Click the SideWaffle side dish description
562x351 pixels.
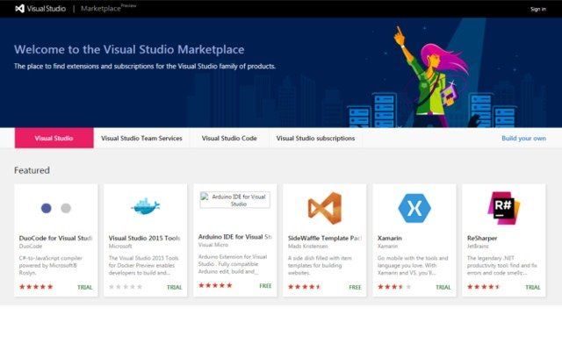320,265
